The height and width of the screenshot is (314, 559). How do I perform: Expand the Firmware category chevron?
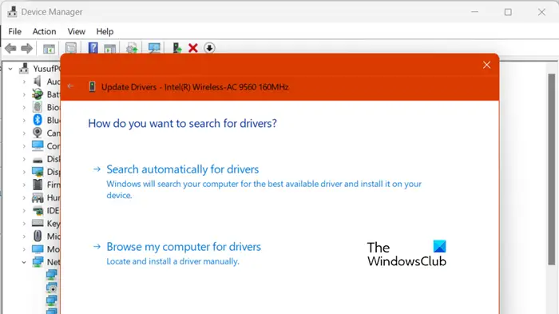(24, 185)
